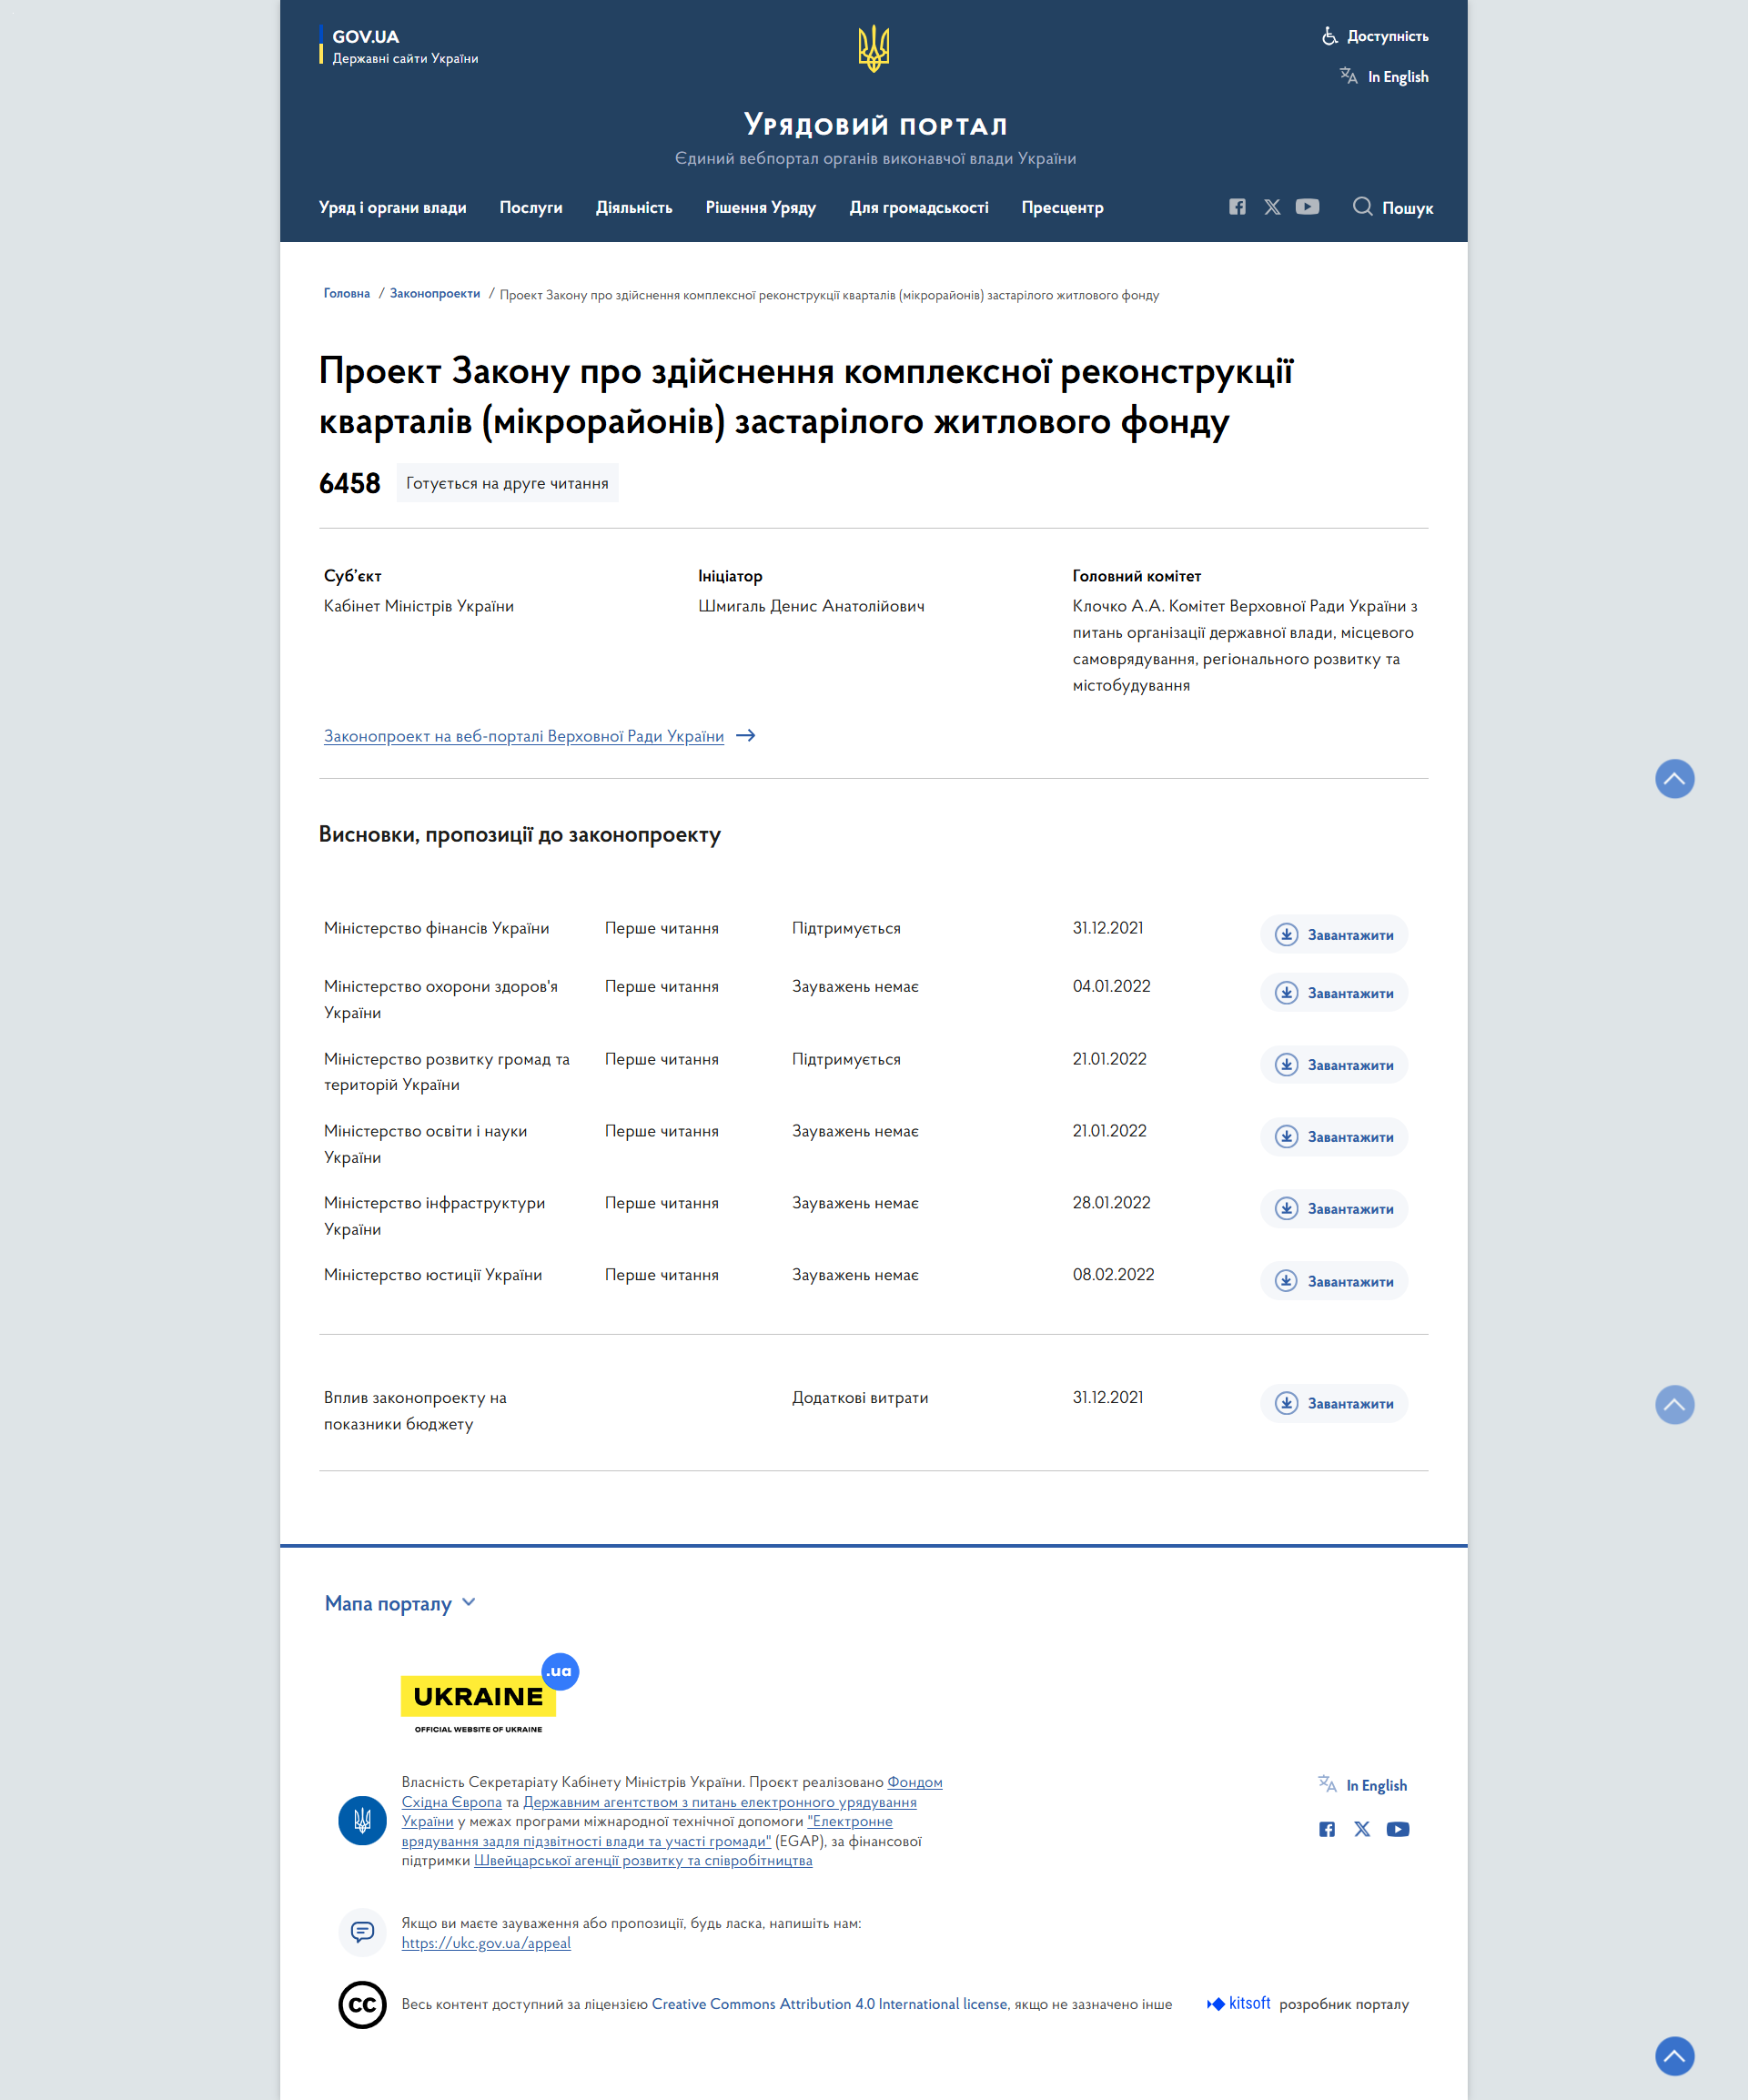Screen dimensions: 1748x2100
Task: Go to Головна breadcrumb
Action: coord(346,294)
